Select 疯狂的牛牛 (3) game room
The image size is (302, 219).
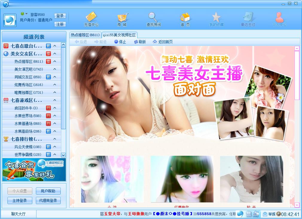coord(31,108)
